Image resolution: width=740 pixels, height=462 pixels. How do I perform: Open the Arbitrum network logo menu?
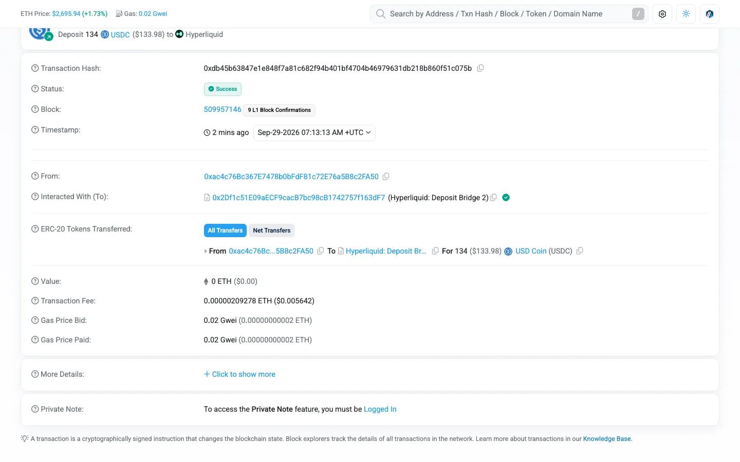pyautogui.click(x=710, y=14)
